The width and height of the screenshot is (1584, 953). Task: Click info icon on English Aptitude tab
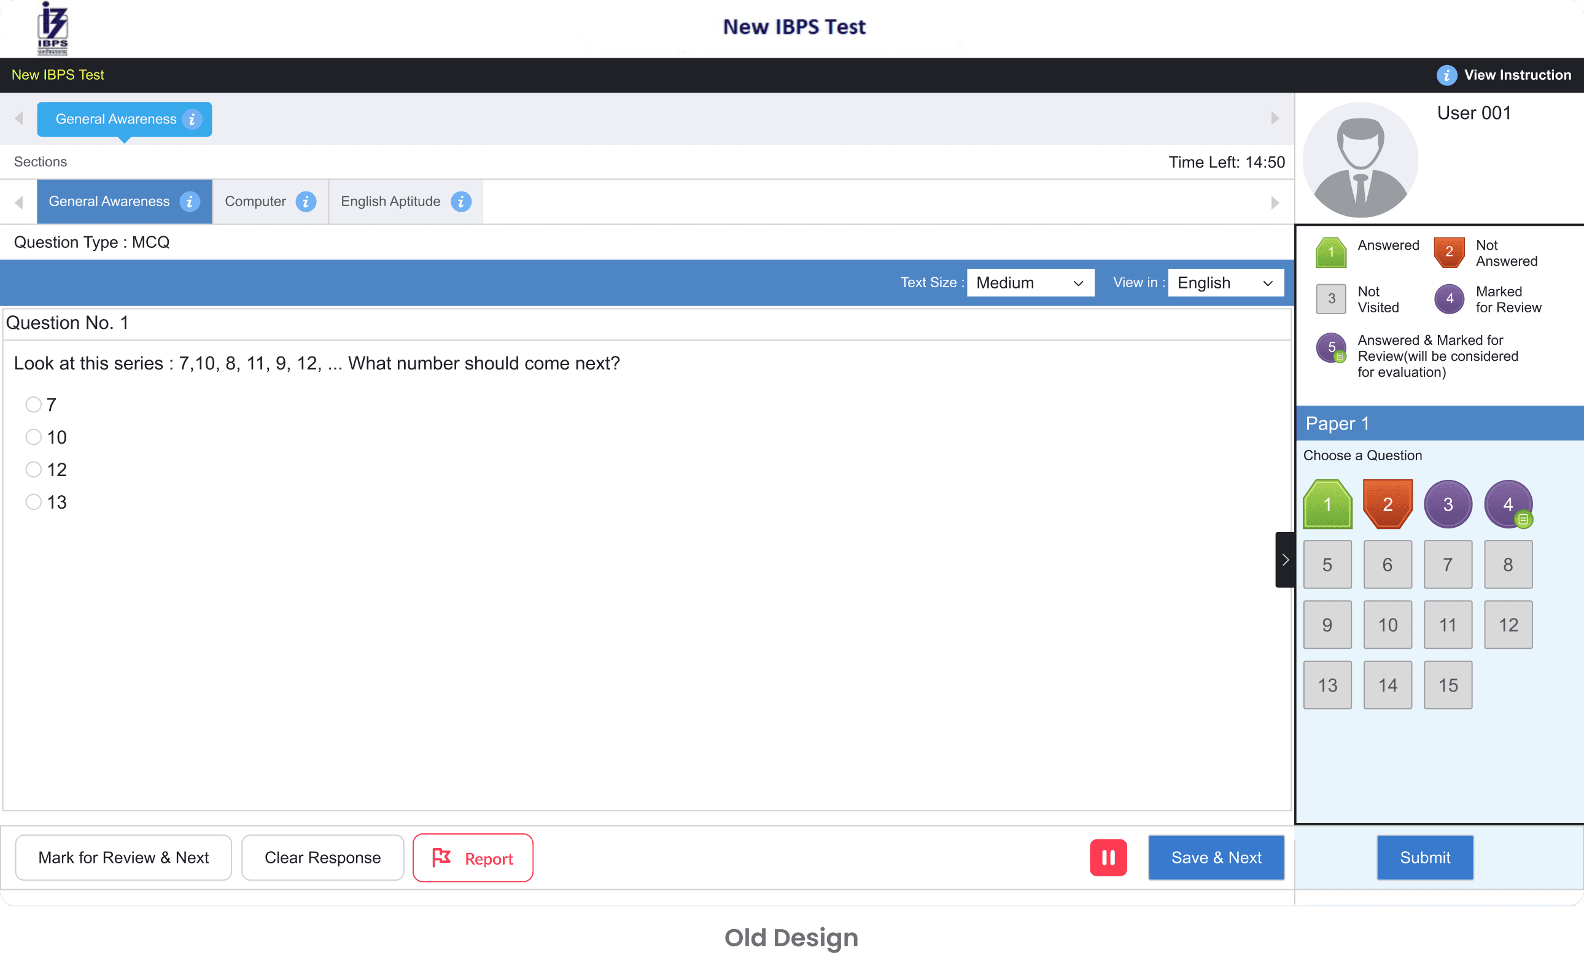[460, 202]
